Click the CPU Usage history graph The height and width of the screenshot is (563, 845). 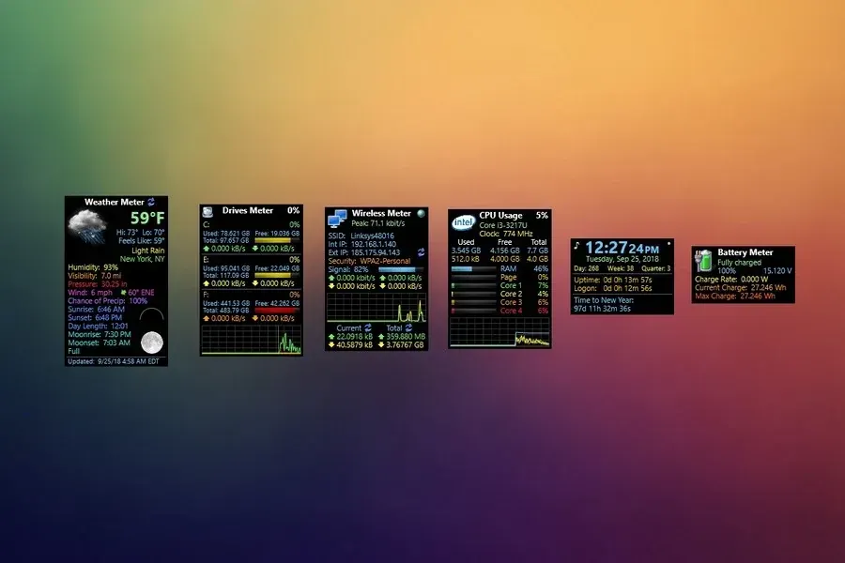coord(499,332)
